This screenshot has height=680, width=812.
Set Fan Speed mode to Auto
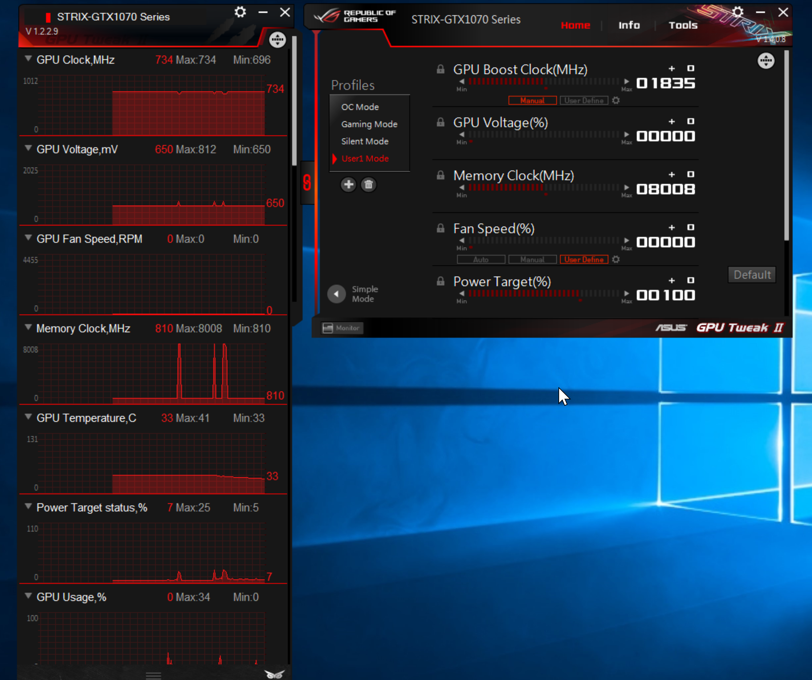[481, 260]
